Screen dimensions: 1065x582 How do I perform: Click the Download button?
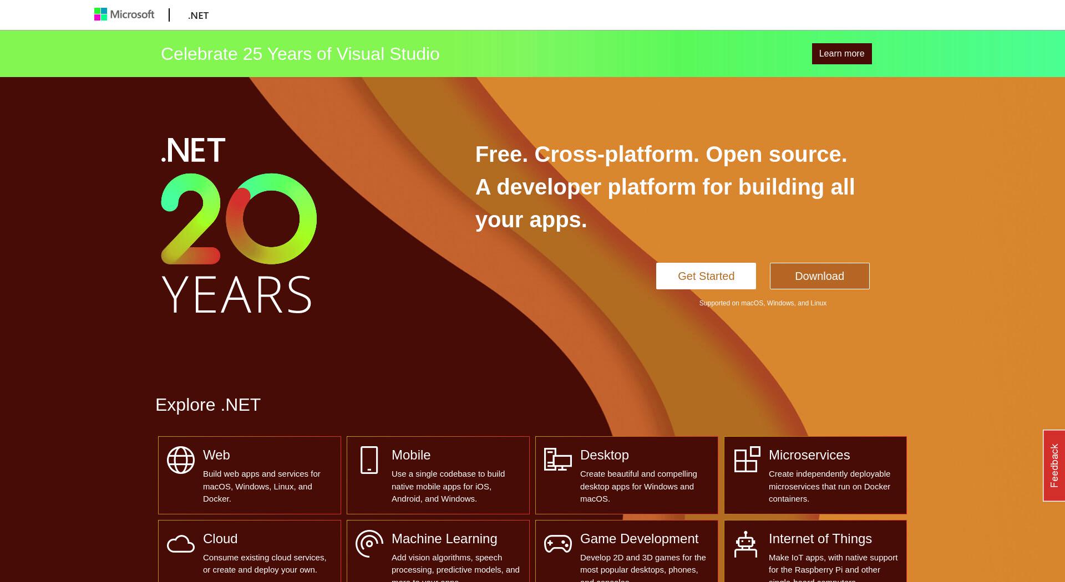coord(819,276)
